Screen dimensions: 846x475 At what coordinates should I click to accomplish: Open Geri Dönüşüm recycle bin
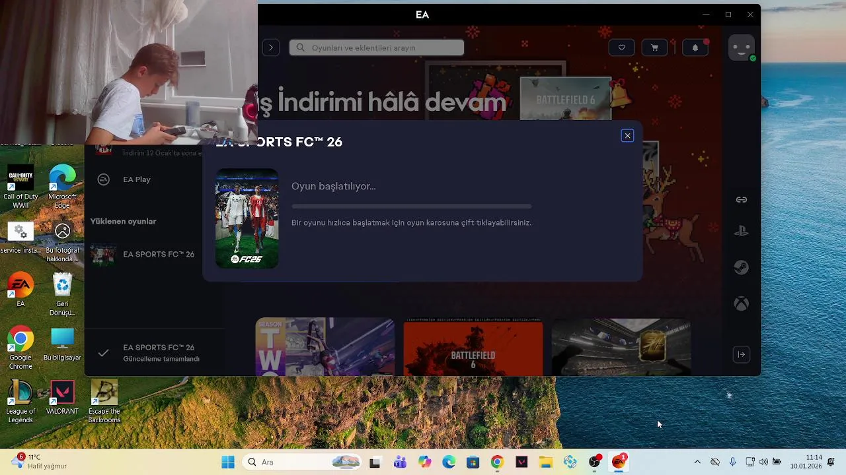pos(62,294)
